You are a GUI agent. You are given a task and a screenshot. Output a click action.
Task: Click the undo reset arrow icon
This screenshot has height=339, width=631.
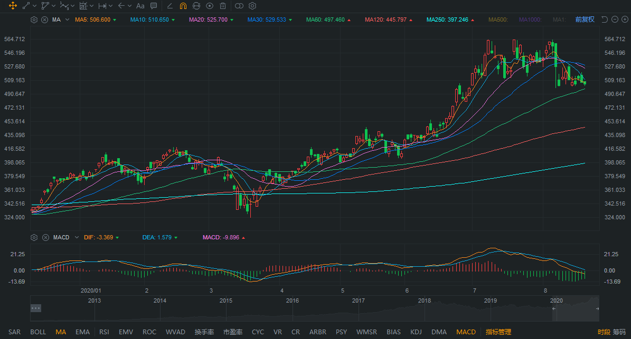coord(605,20)
